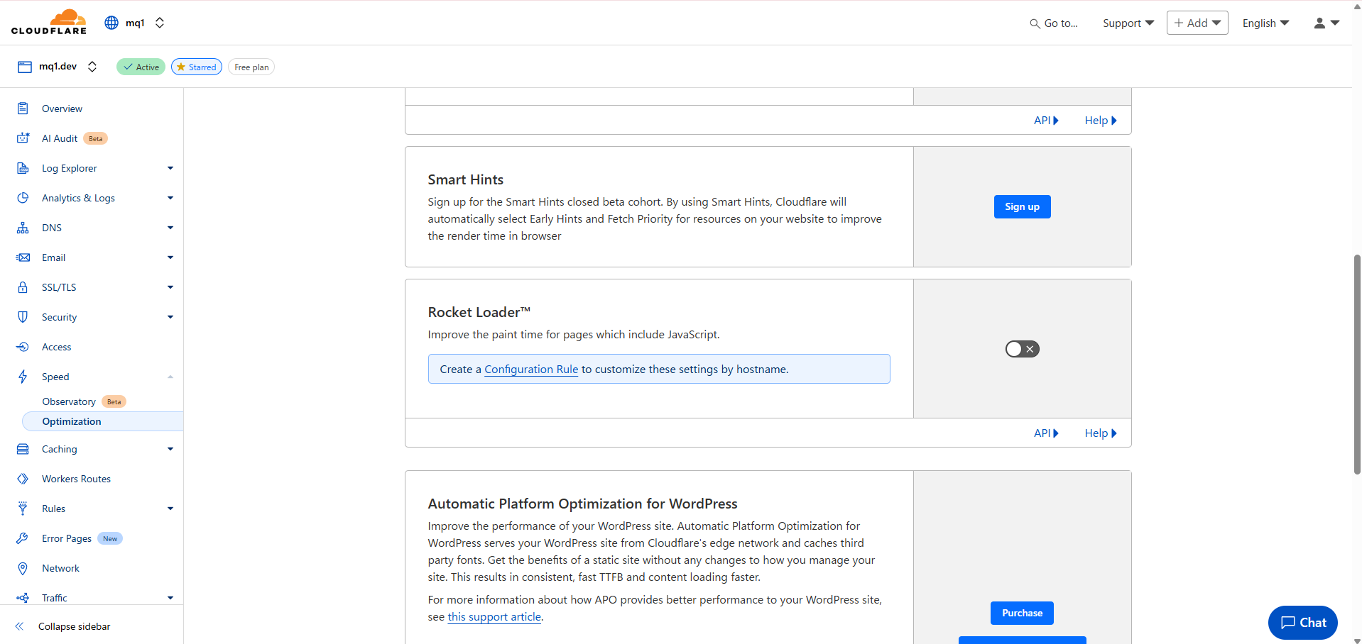
Task: Collapse the sidebar
Action: pos(63,626)
